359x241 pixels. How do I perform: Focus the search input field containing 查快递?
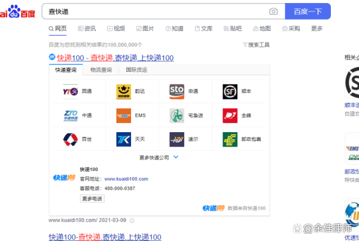[x=163, y=11]
